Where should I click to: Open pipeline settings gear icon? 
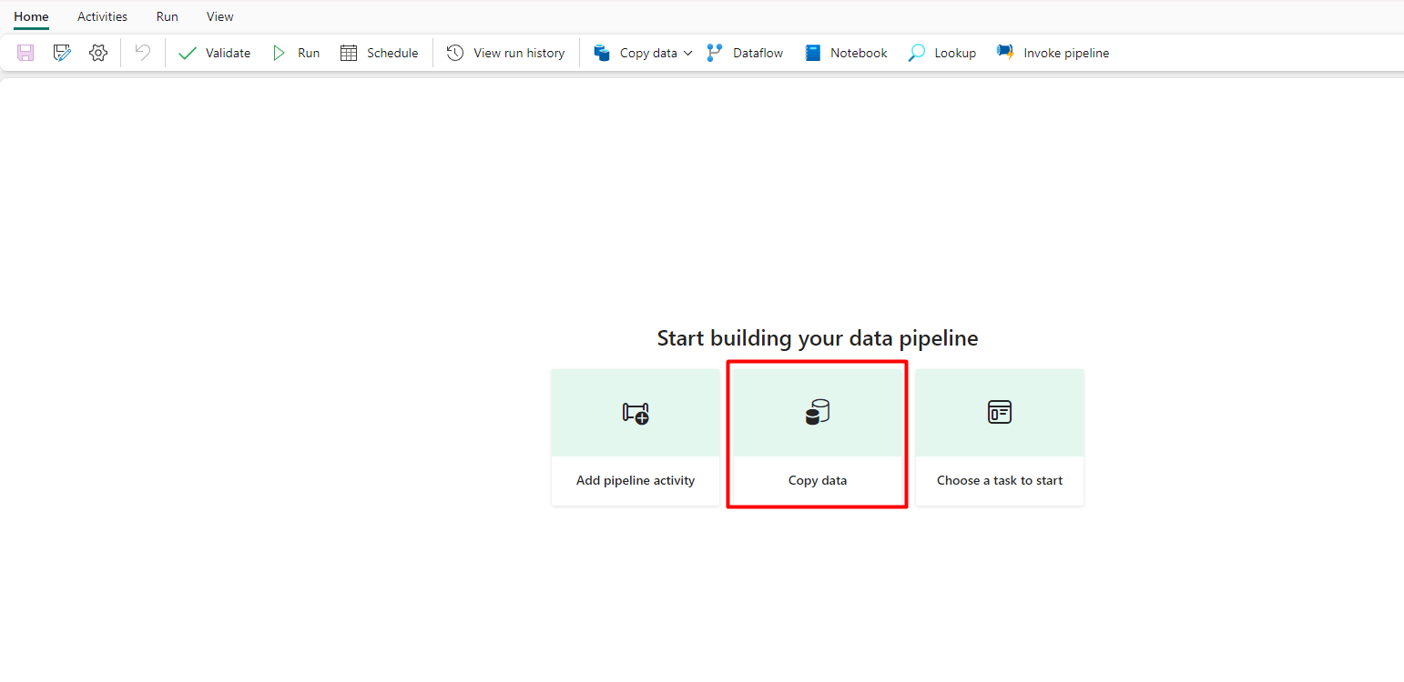98,53
